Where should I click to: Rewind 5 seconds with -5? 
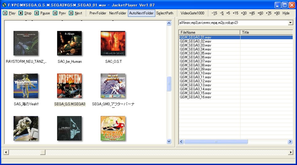pos(222,13)
